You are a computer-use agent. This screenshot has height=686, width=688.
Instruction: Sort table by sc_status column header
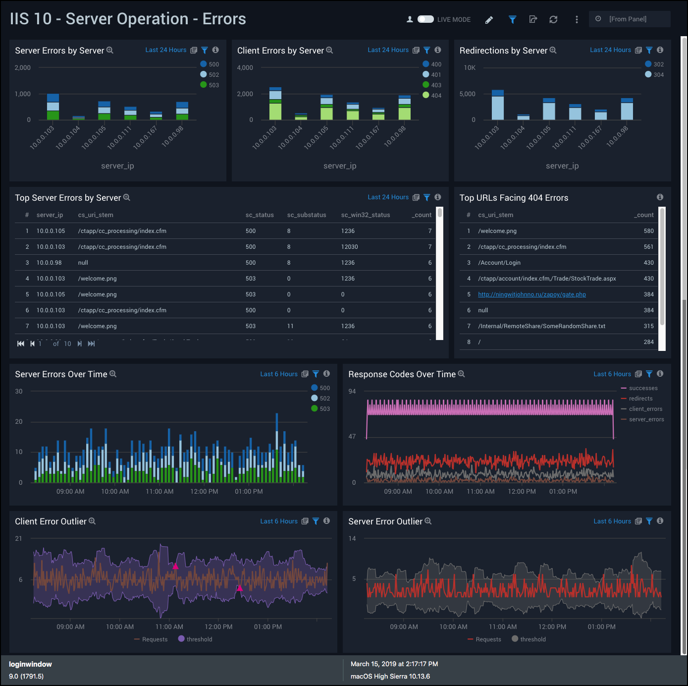coord(260,215)
